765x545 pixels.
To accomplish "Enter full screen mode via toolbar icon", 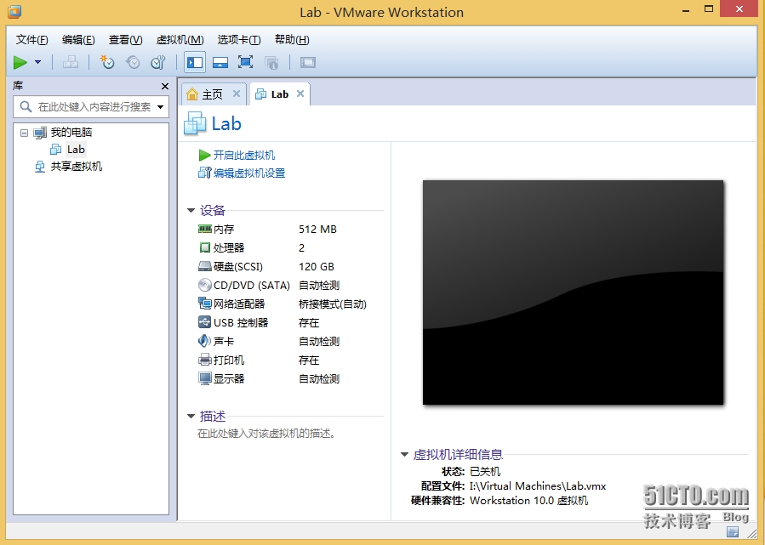I will (245, 62).
